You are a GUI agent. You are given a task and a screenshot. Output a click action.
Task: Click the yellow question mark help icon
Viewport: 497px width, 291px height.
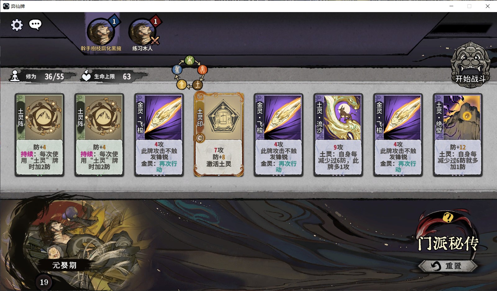tap(448, 218)
